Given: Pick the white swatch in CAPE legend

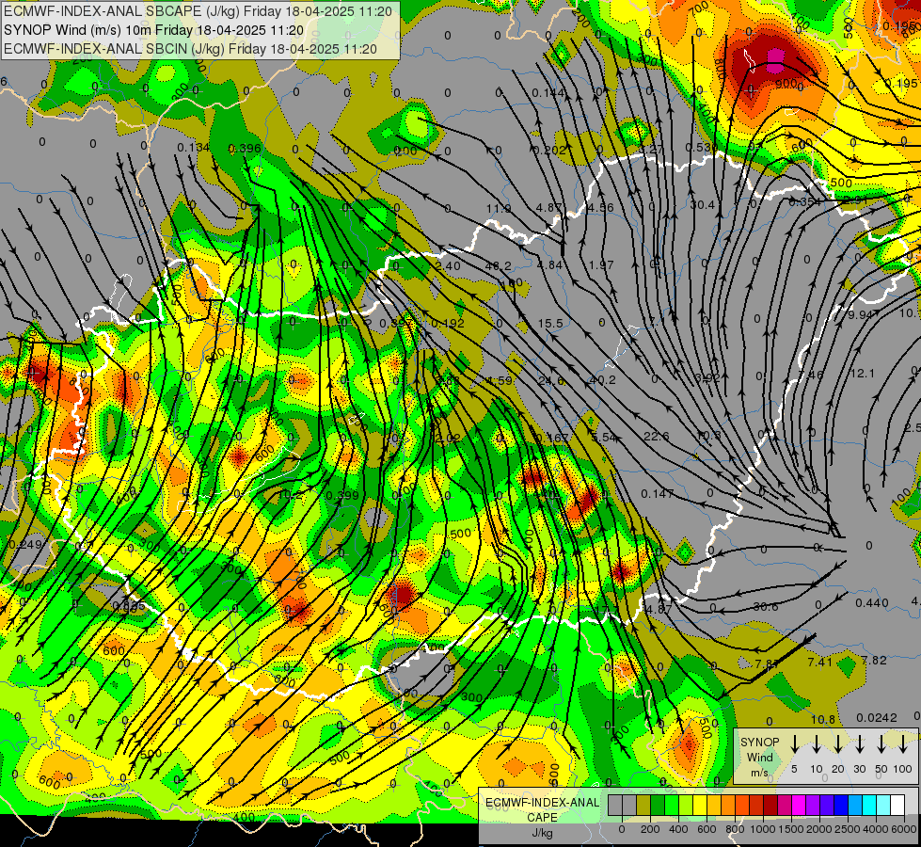Looking at the screenshot, I should pos(897,805).
